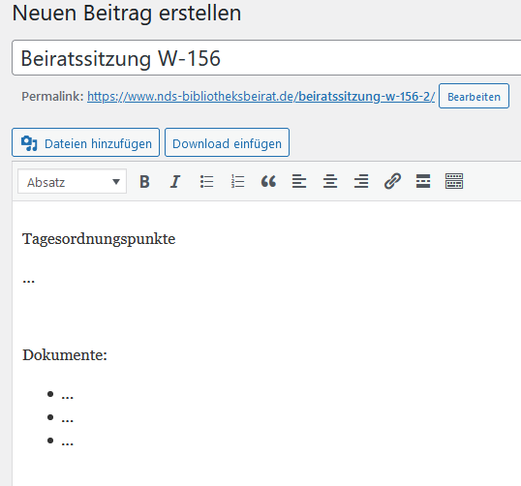This screenshot has width=521, height=486.
Task: Click the Download einfügen button
Action: [227, 142]
